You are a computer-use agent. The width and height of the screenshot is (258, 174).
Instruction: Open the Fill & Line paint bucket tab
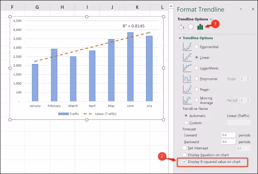[181, 27]
